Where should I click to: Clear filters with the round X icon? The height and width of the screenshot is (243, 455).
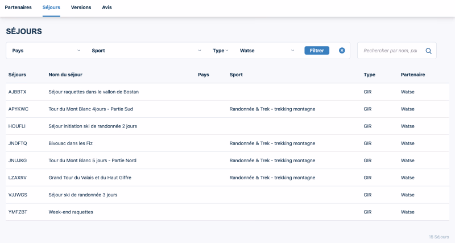click(x=342, y=51)
